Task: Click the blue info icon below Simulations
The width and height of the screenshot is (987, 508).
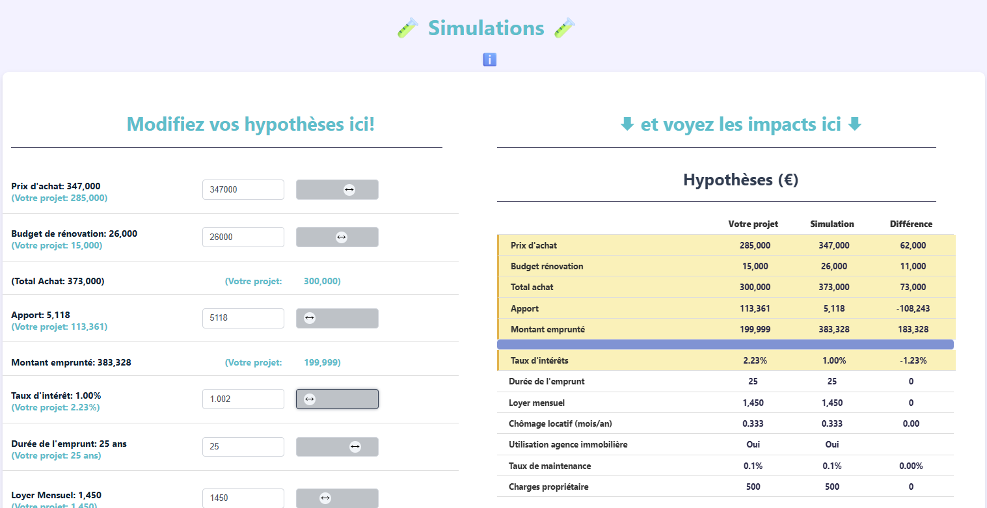Action: tap(490, 60)
